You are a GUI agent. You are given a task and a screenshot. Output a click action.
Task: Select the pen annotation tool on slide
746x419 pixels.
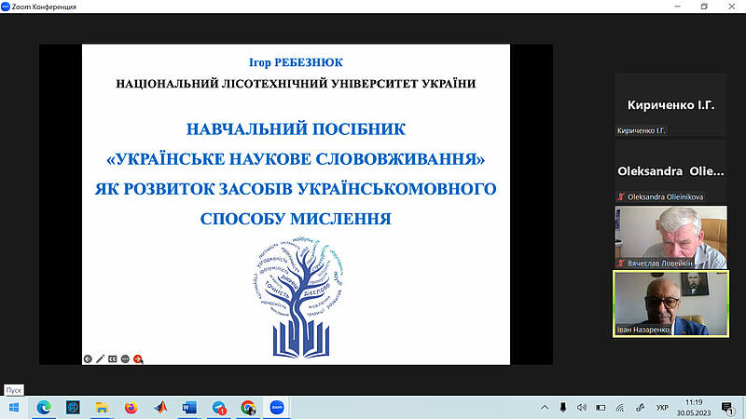tap(100, 358)
